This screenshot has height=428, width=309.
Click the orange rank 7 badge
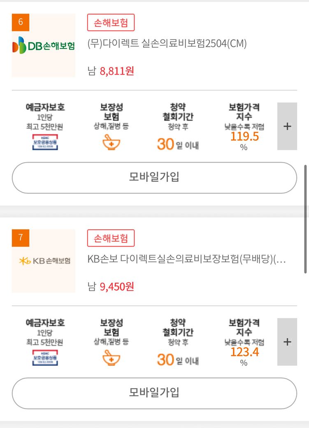[21, 237]
